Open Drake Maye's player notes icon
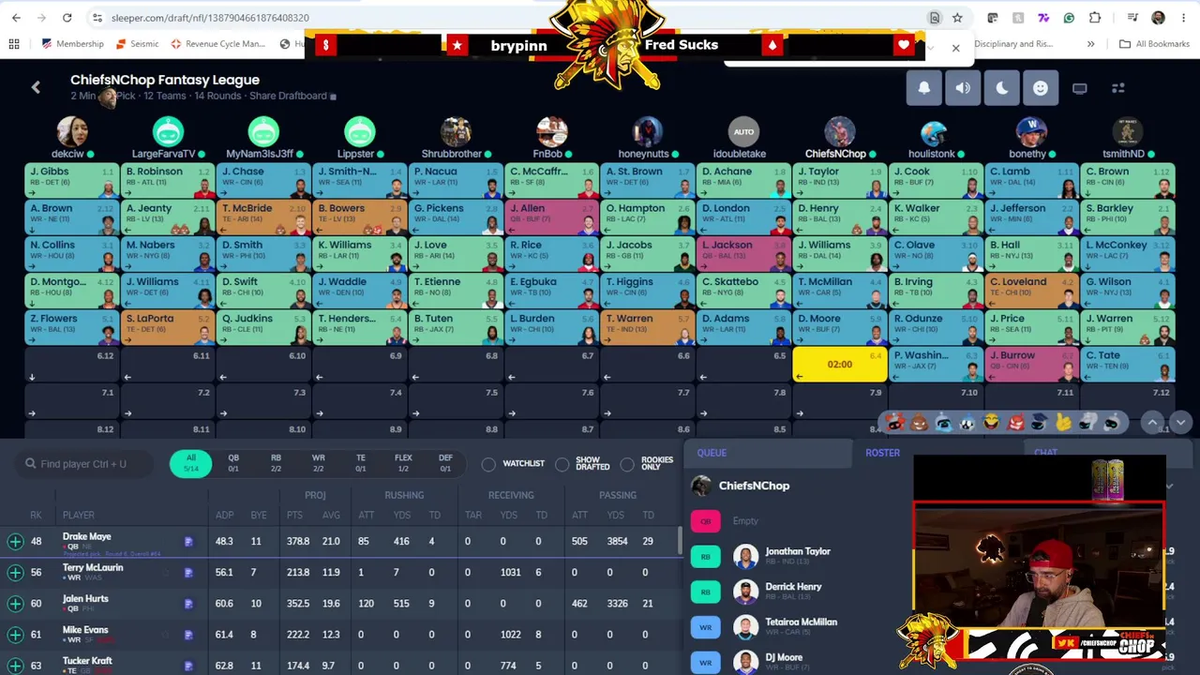The width and height of the screenshot is (1200, 675). pos(188,541)
